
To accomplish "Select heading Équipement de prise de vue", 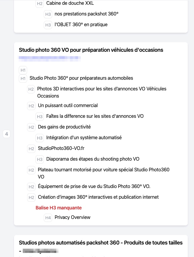I will pos(94,187).
